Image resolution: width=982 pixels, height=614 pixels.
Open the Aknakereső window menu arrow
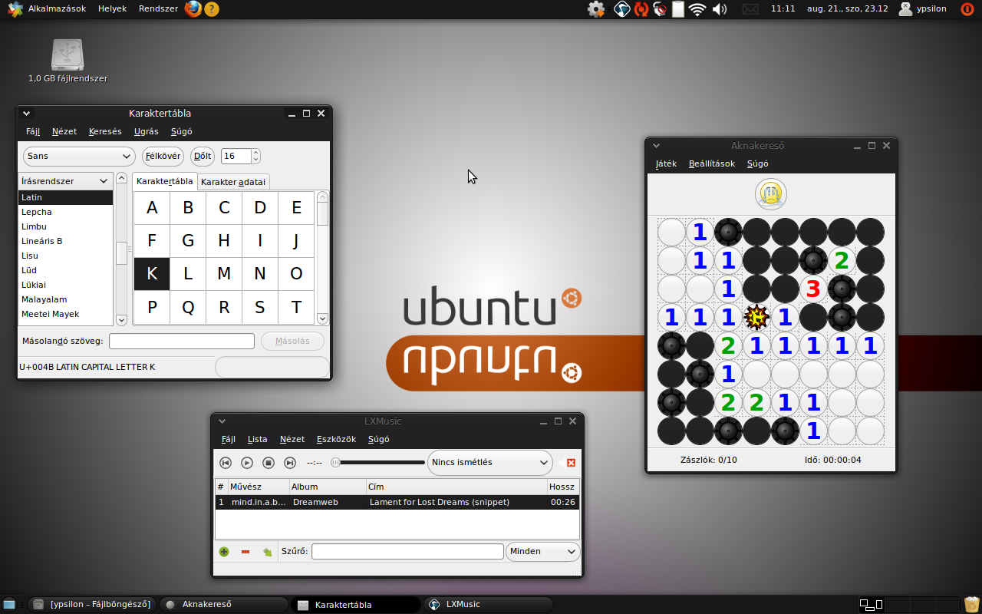[656, 145]
